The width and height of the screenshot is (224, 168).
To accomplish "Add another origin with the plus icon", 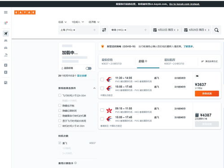I will click(x=94, y=30).
